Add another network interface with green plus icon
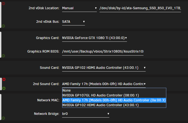 (3, 118)
